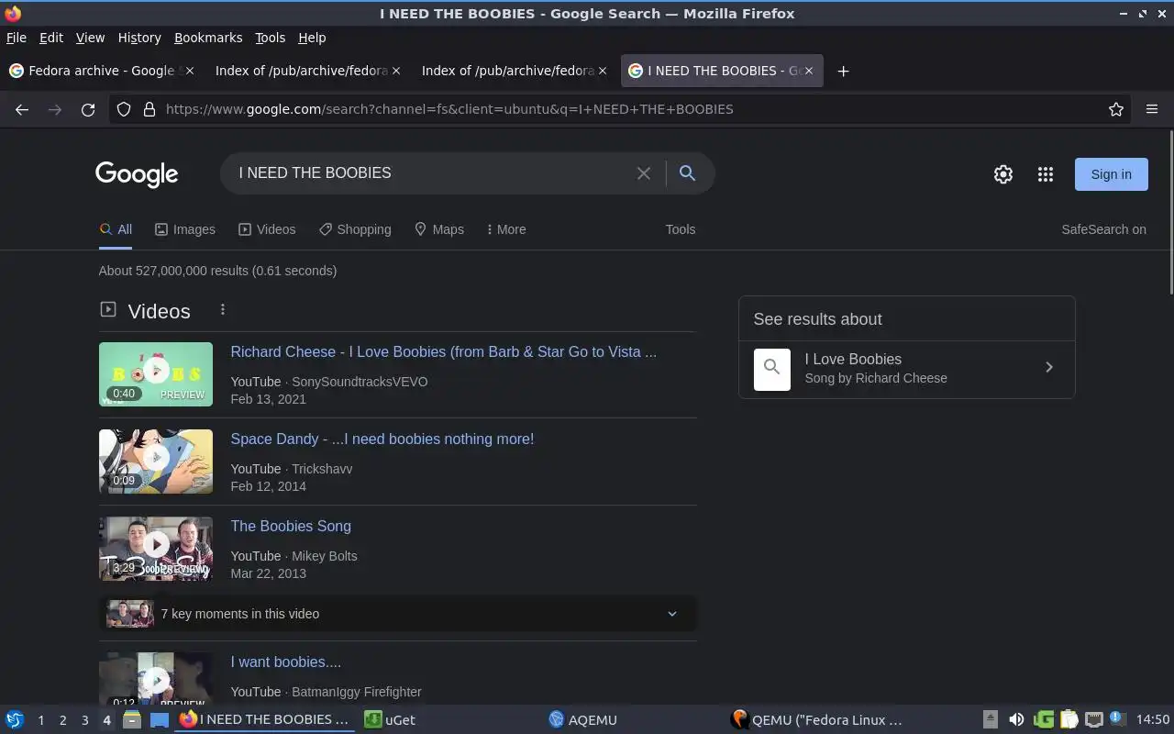Select the Maps search tab

(439, 229)
